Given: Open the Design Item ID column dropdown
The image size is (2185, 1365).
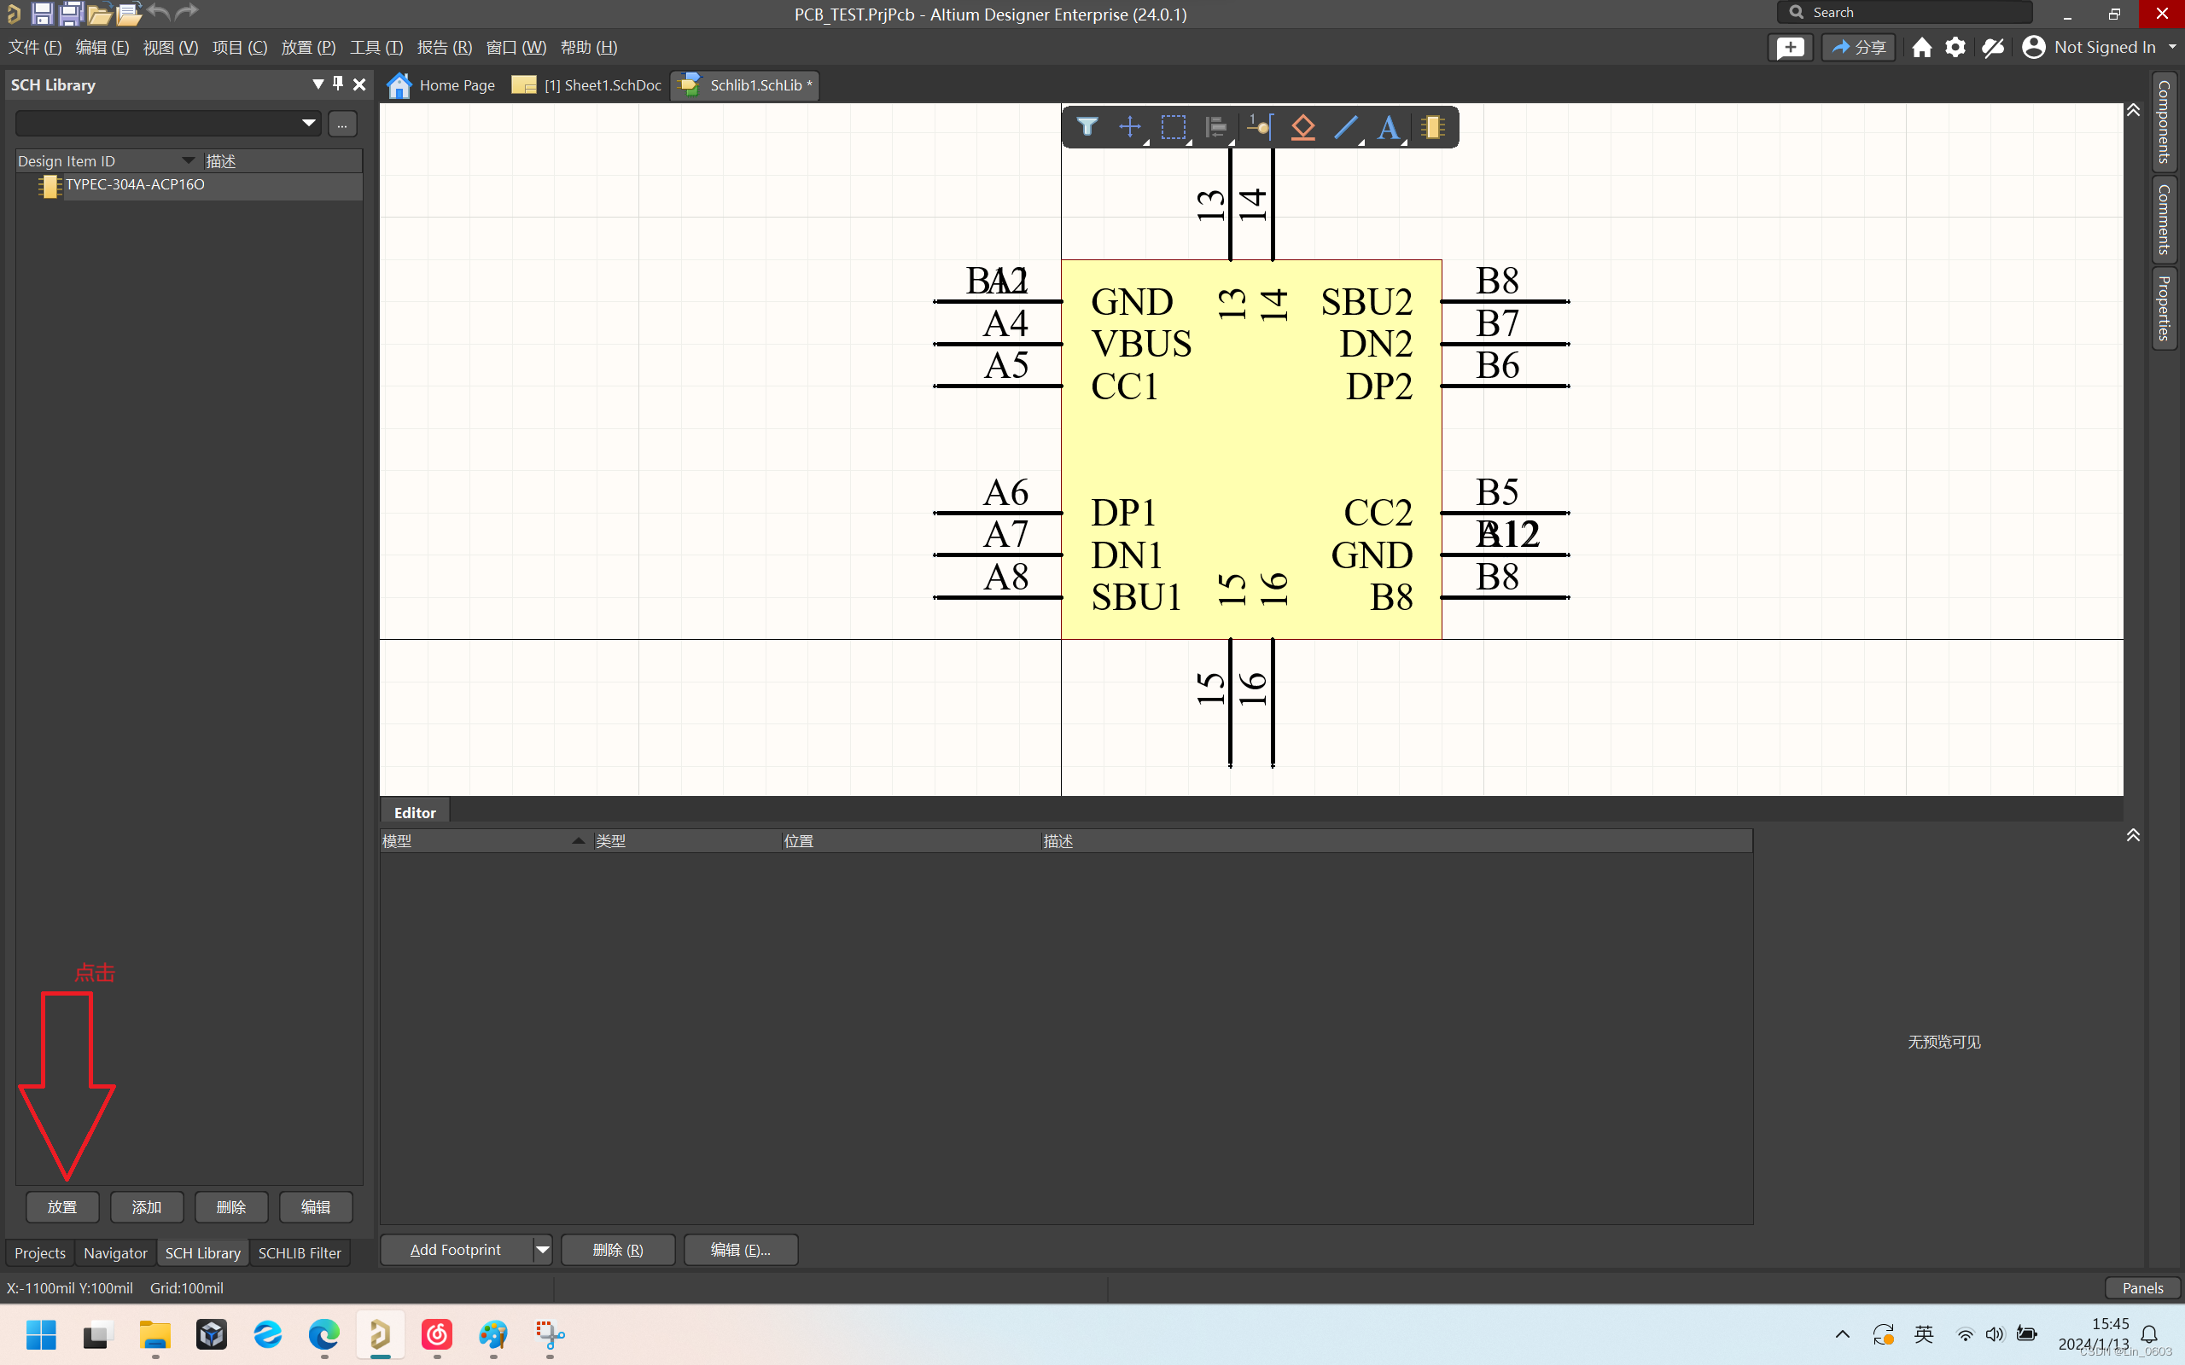Looking at the screenshot, I should 188,160.
